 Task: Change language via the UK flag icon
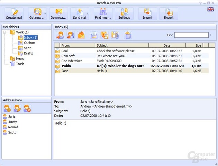(210, 9)
